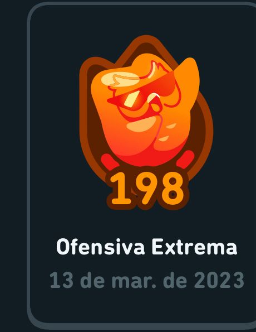Select the date 13 de mar. de 2023
This screenshot has width=256, height=332.
tap(147, 280)
